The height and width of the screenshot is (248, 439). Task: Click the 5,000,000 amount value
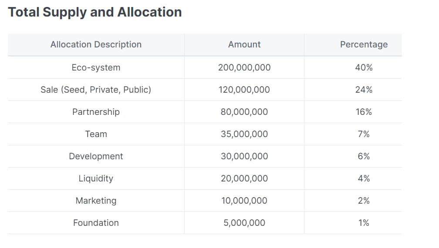(x=244, y=223)
